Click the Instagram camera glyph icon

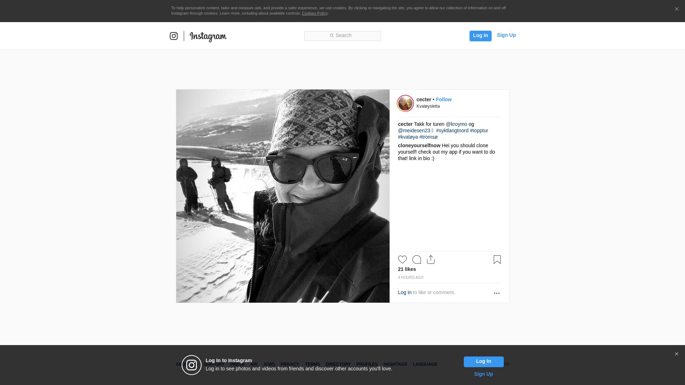[x=174, y=36]
